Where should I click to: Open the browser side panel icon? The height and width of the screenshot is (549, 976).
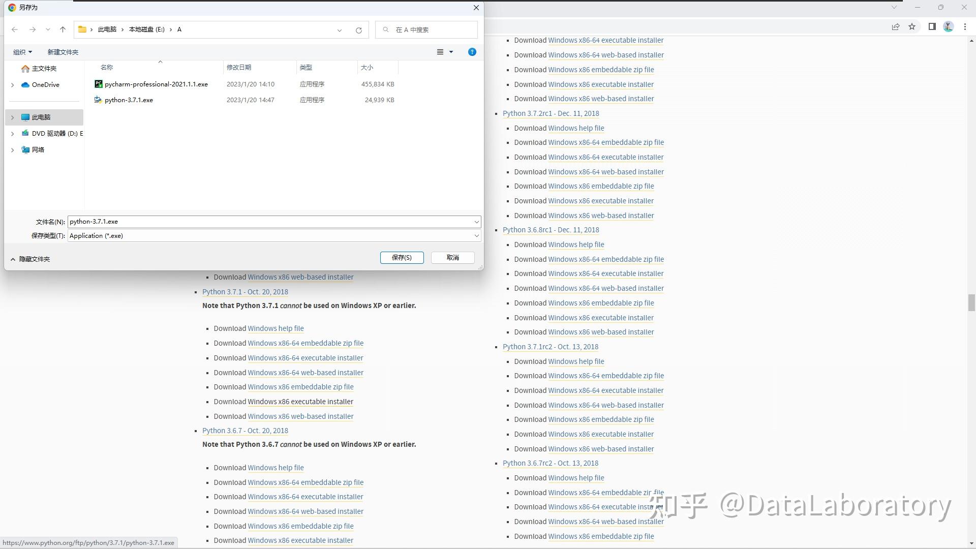click(932, 26)
